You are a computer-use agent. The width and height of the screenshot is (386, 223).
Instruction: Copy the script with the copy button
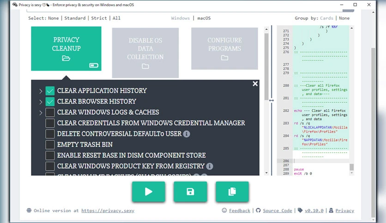tap(232, 192)
